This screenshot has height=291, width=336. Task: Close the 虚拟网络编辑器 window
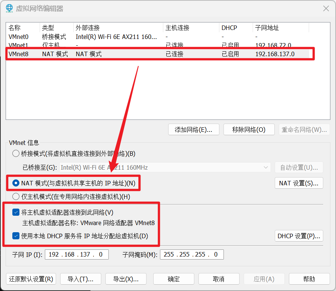[326, 8]
